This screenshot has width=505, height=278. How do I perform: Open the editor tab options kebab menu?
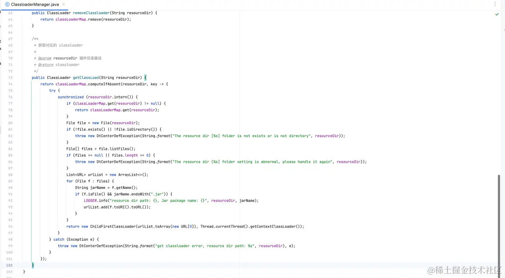pos(495,4)
